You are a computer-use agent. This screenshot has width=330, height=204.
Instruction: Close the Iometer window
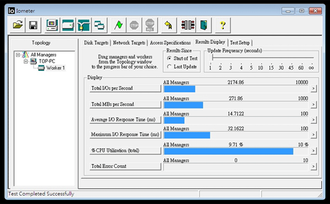(315, 11)
